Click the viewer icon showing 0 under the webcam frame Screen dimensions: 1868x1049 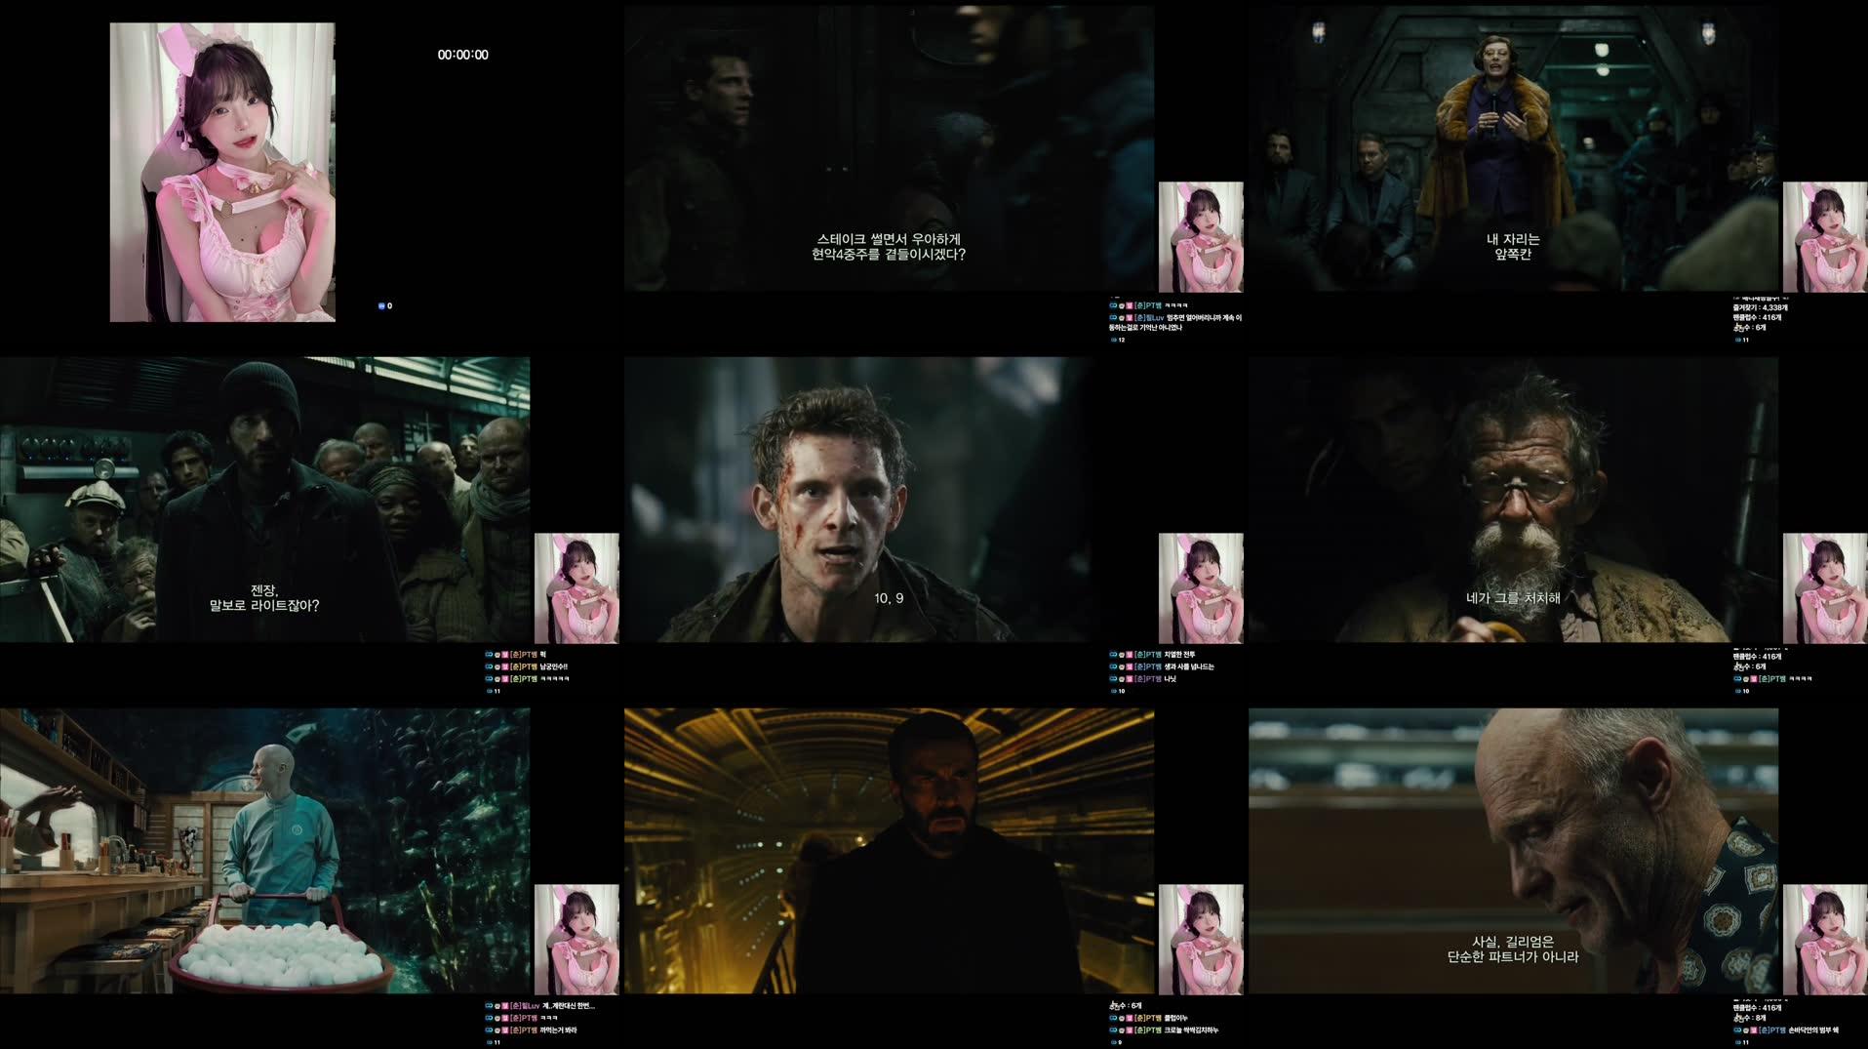[380, 305]
